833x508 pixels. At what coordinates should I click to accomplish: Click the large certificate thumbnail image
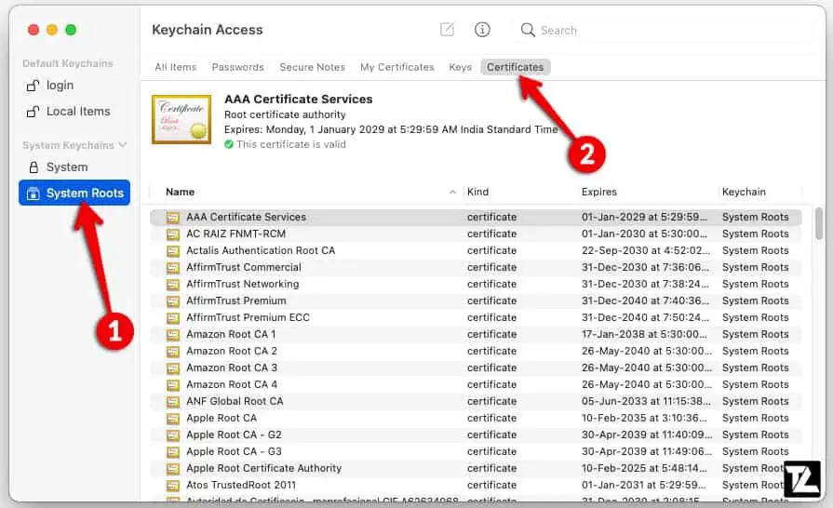click(181, 119)
